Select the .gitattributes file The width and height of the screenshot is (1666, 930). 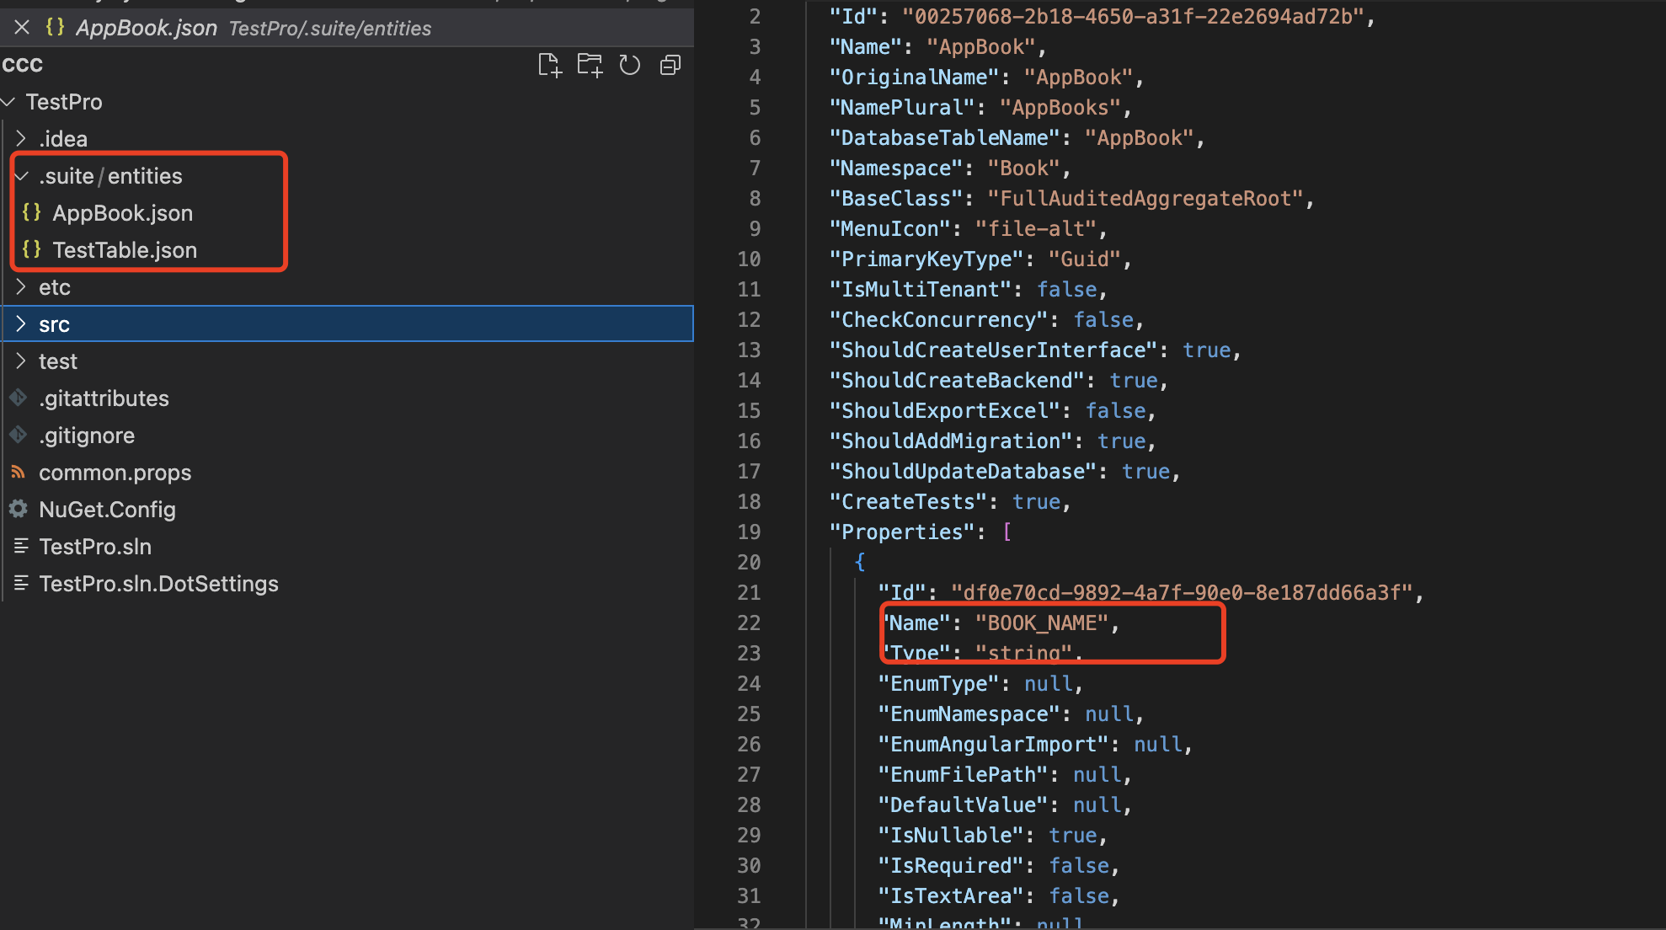point(104,398)
